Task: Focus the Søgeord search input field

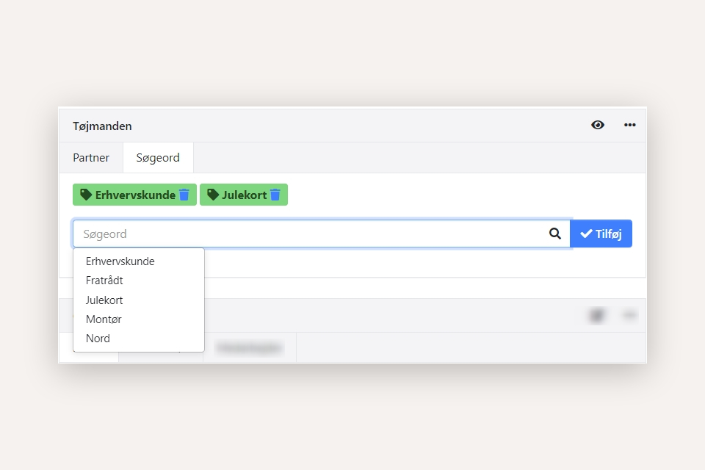Action: [x=308, y=234]
